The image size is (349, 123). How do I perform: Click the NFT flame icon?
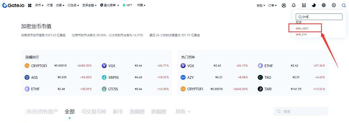click(x=124, y=5)
